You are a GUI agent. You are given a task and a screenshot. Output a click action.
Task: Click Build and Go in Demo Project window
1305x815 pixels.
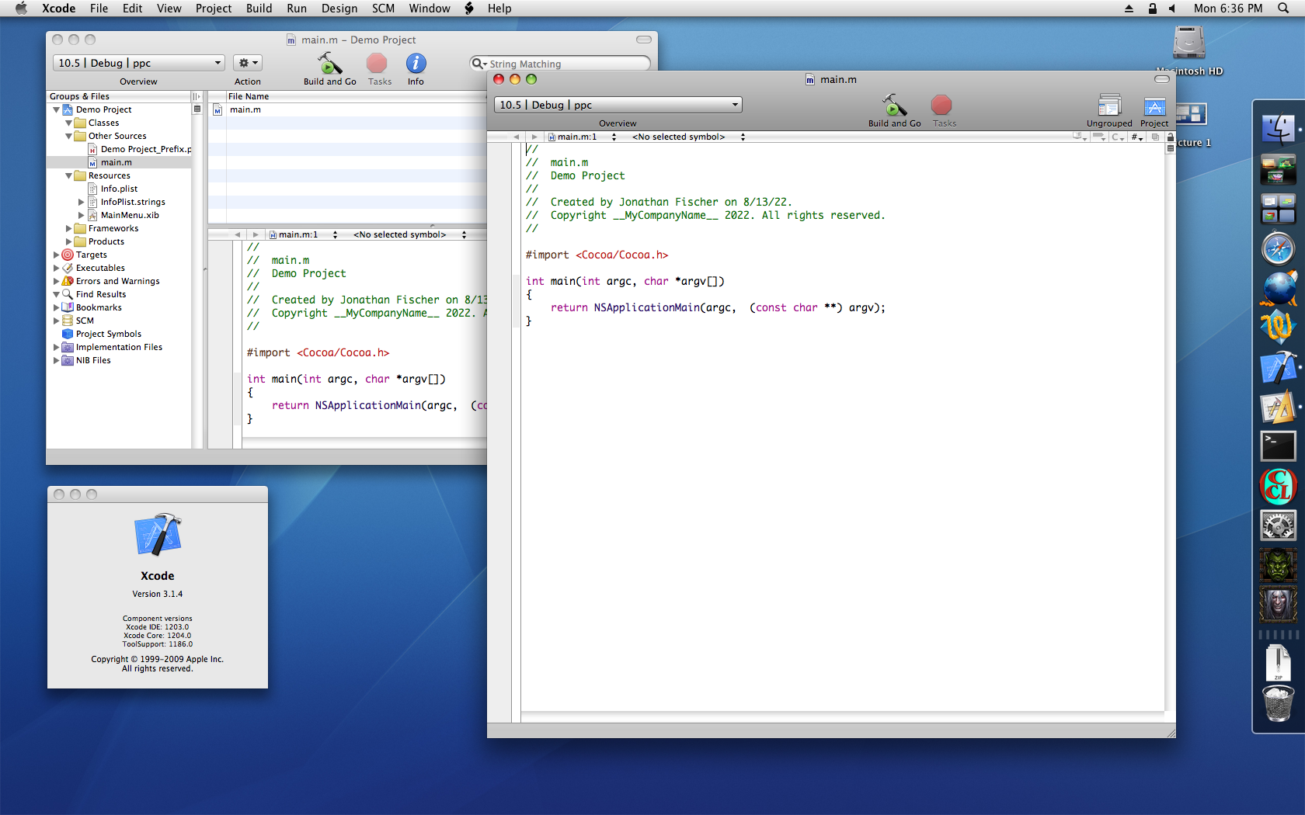329,68
